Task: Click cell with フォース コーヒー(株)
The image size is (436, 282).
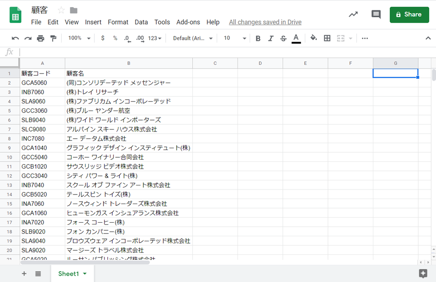Action: point(129,222)
